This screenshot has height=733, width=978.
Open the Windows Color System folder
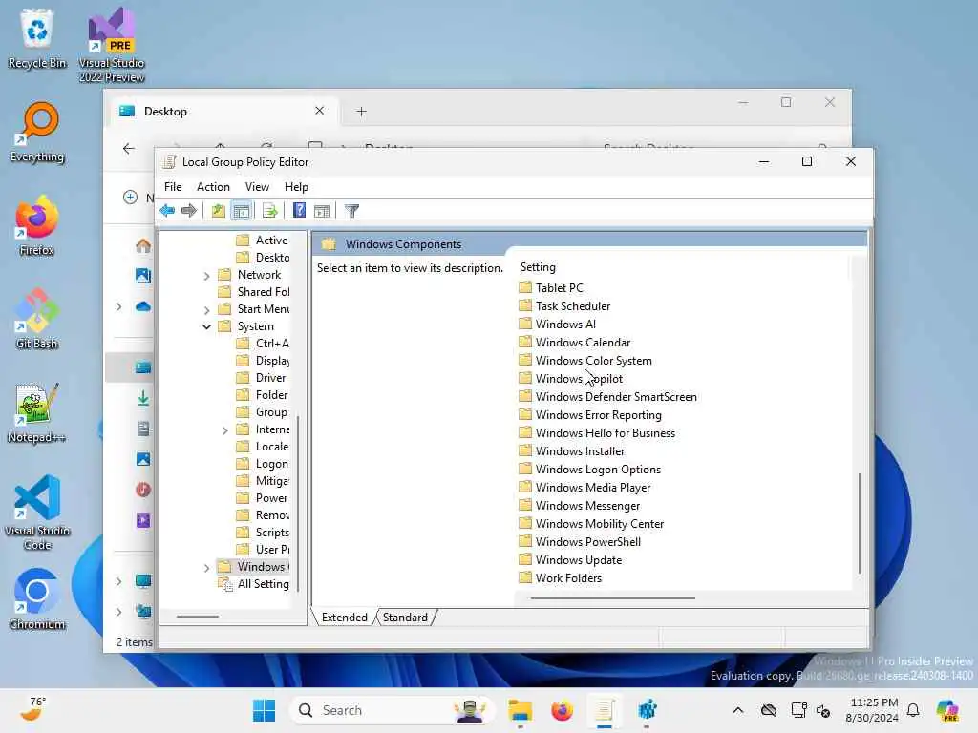pos(585,360)
